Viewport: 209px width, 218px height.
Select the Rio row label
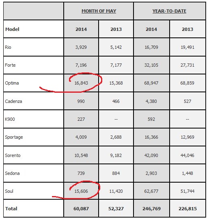[8, 47]
